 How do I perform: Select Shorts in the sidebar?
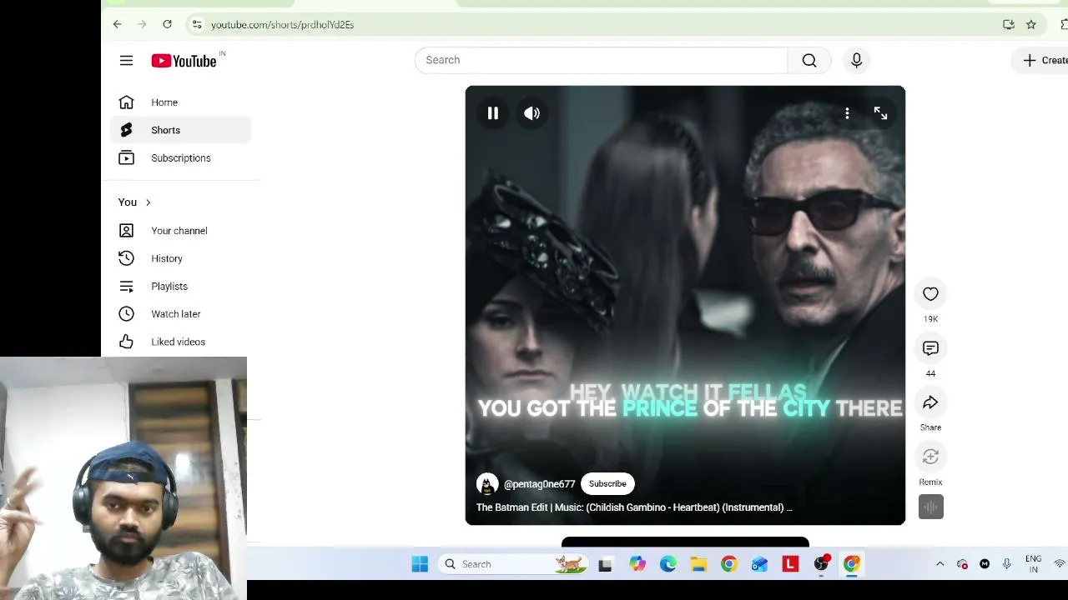coord(180,130)
